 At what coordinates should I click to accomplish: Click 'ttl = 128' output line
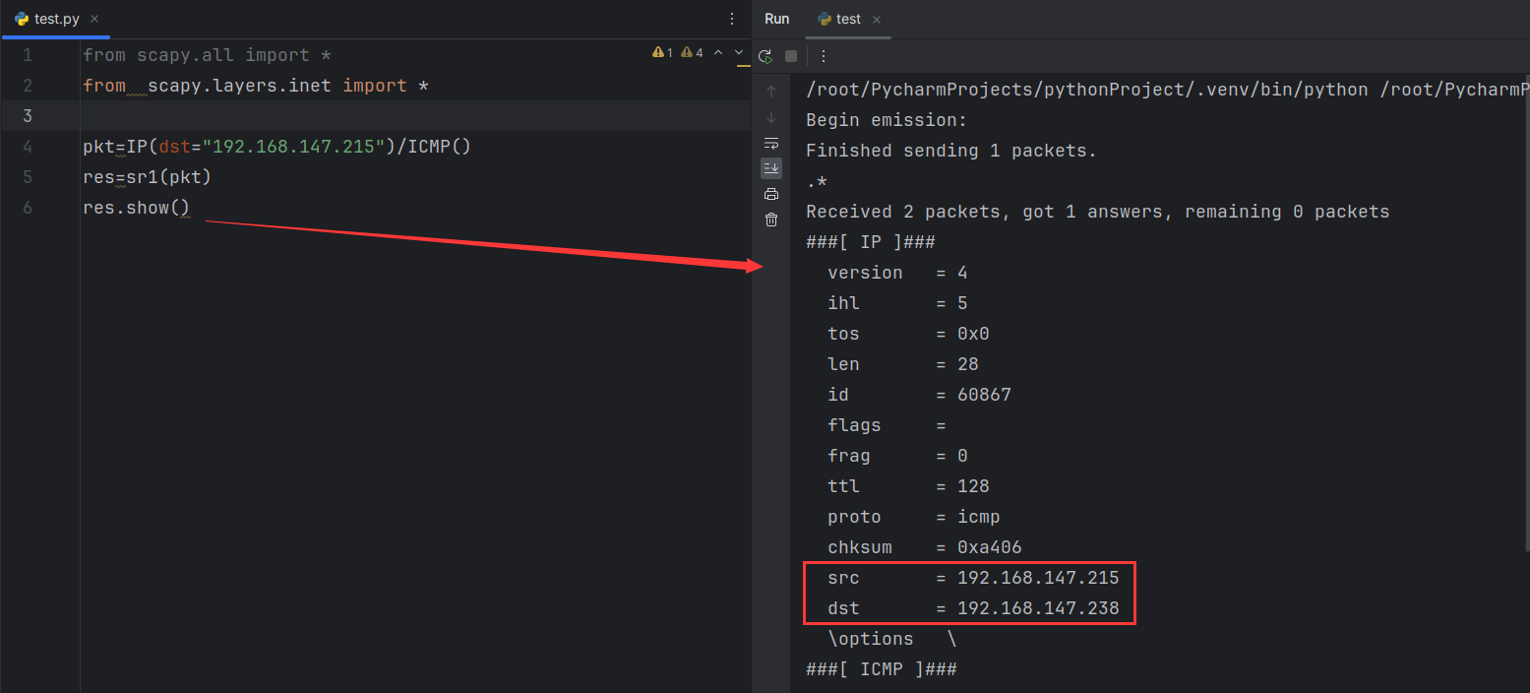coord(908,486)
